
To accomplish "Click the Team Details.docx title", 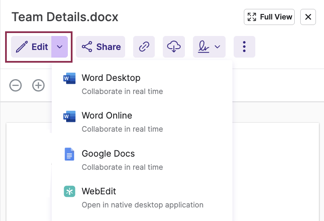I will [x=65, y=17].
